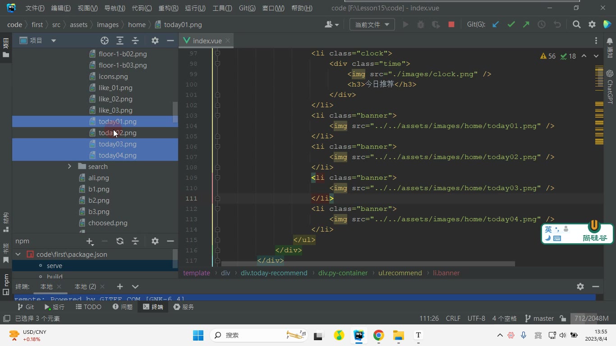Click the li.banner breadcrumb
This screenshot has width=616, height=346.
point(446,273)
